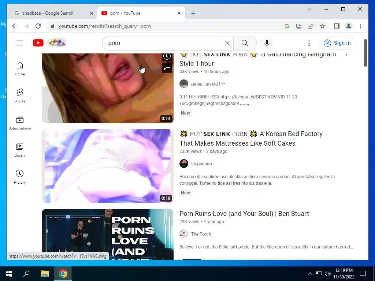This screenshot has width=375, height=281.
Task: Add first video to Watch later
Action: [167, 57]
